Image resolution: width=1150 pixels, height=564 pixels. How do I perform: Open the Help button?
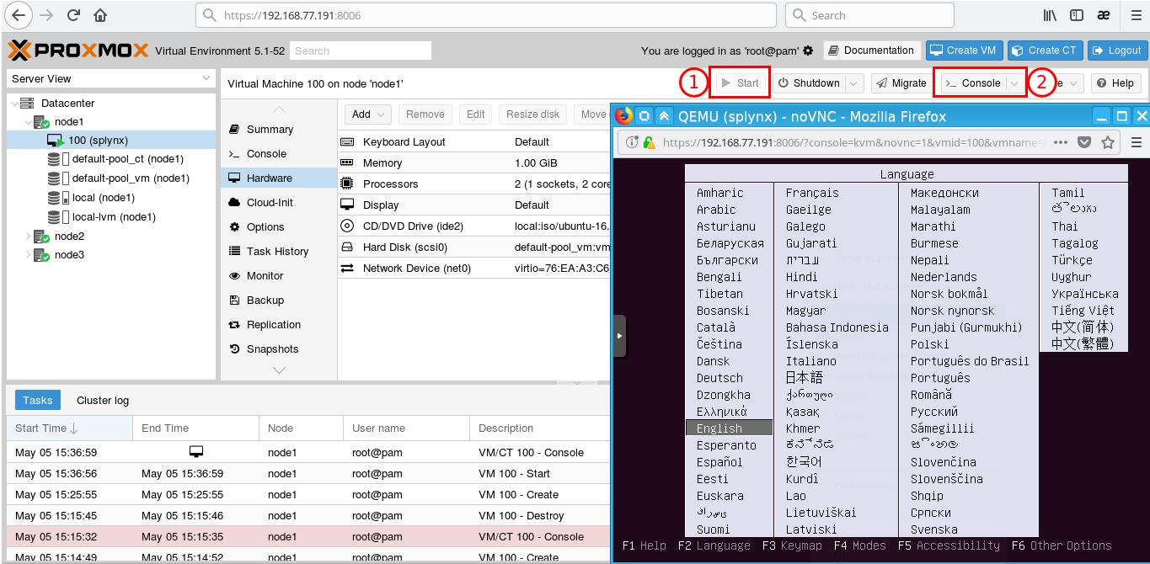coord(1115,83)
